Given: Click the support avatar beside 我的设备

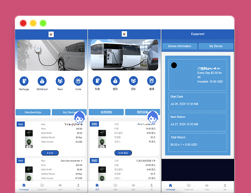Looking at the screenshot, I should [153, 116].
